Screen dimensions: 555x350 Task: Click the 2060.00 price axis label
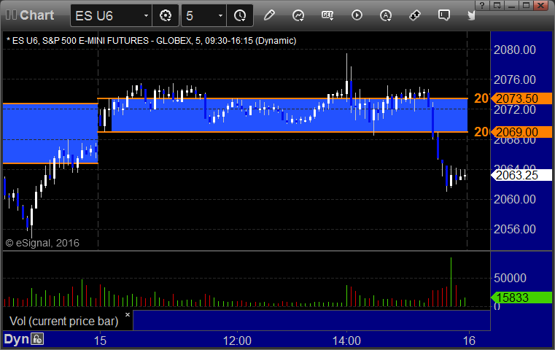point(515,199)
